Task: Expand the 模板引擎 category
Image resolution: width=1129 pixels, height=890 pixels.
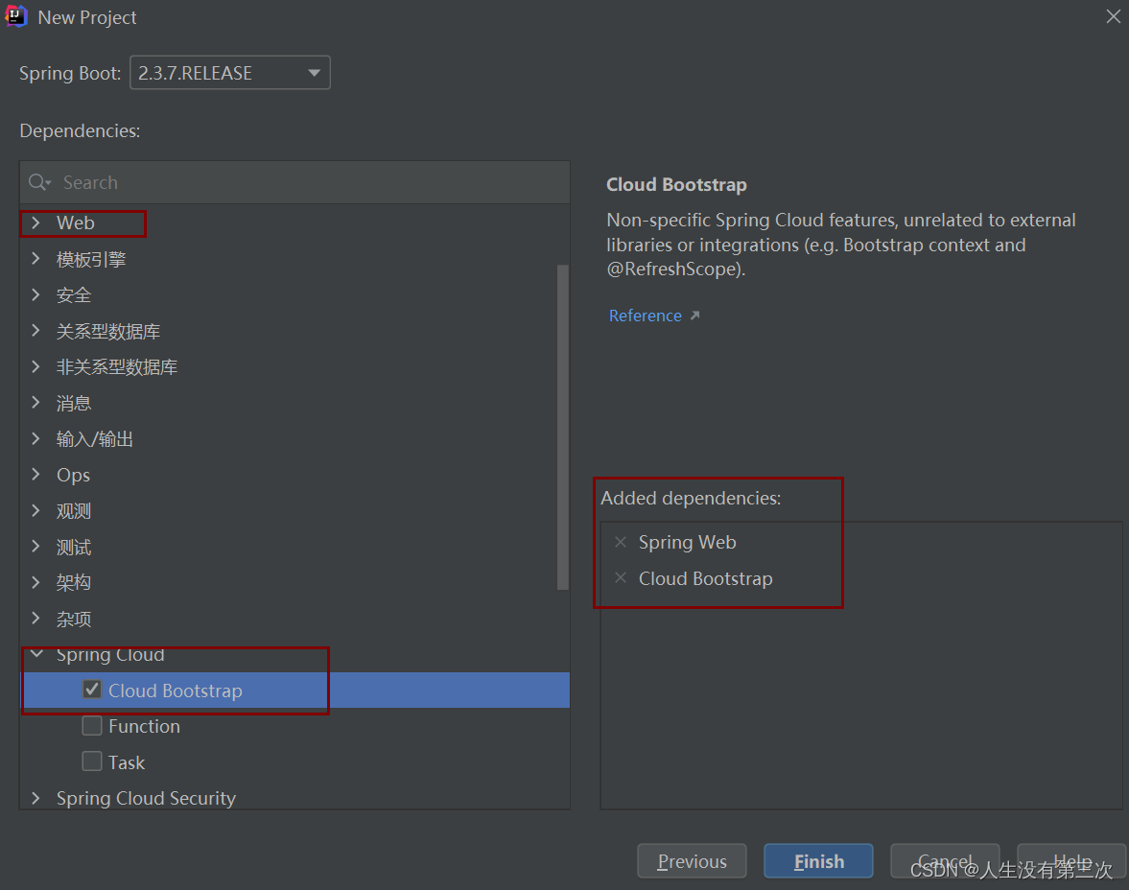Action: [35, 259]
